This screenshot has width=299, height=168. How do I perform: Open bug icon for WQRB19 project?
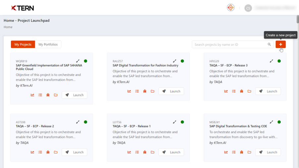(x=48, y=95)
